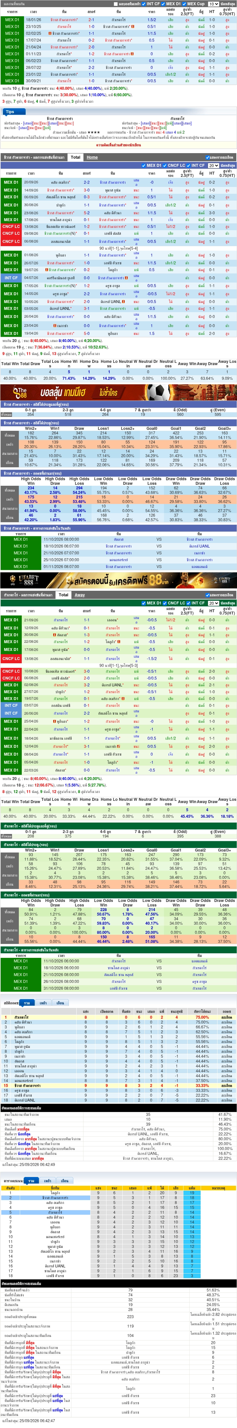Open the Tips tab
Screen dimensions: 237x1428
click(10, 112)
